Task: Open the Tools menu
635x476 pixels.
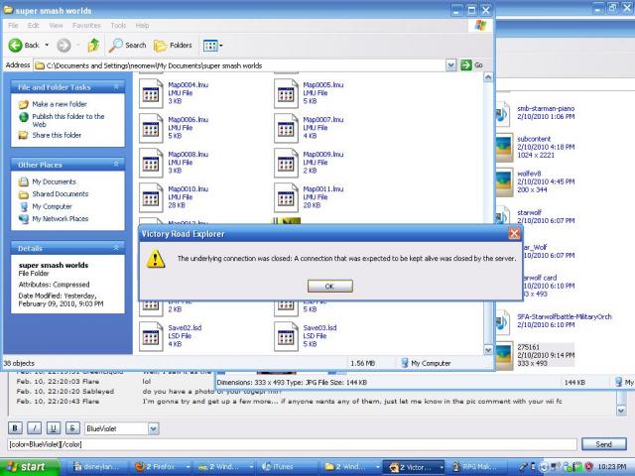Action: click(118, 24)
